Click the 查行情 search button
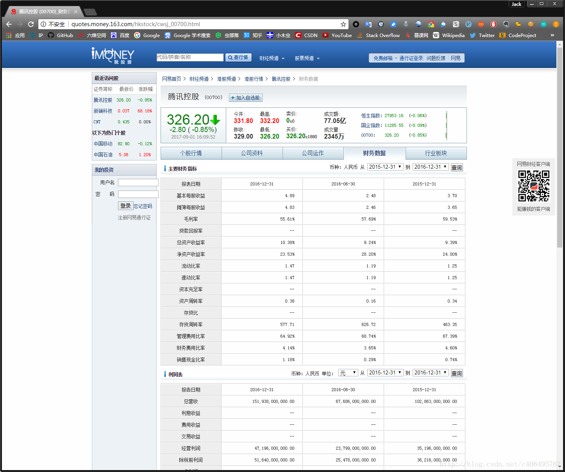This screenshot has width=565, height=472. click(238, 57)
